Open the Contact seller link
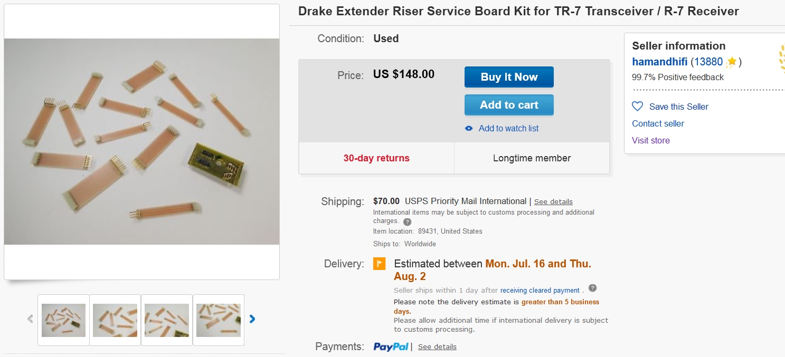Image resolution: width=785 pixels, height=357 pixels. (658, 123)
